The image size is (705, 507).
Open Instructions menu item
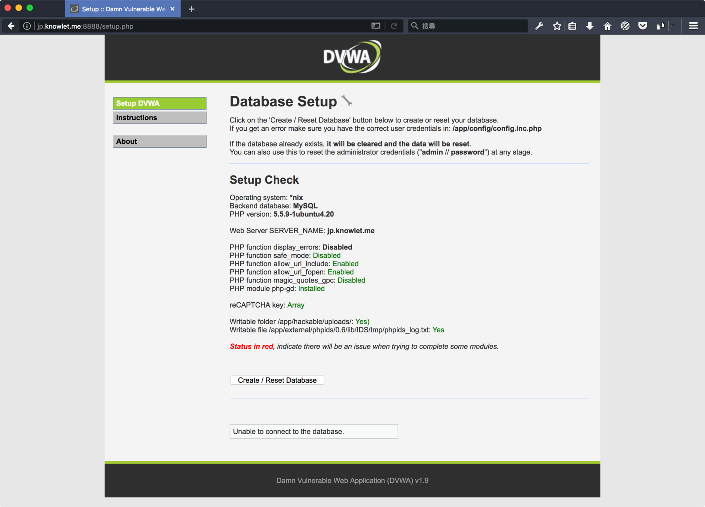click(x=160, y=118)
